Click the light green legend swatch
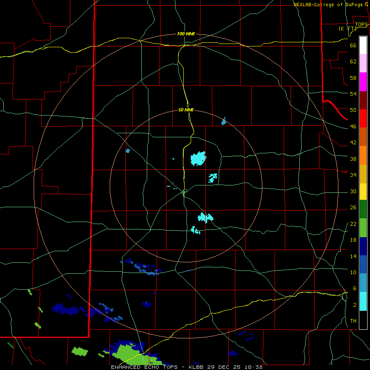The image size is (370, 370). (x=363, y=228)
